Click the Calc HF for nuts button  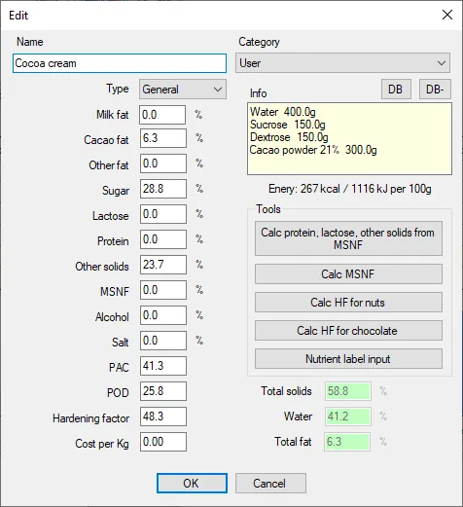(348, 303)
